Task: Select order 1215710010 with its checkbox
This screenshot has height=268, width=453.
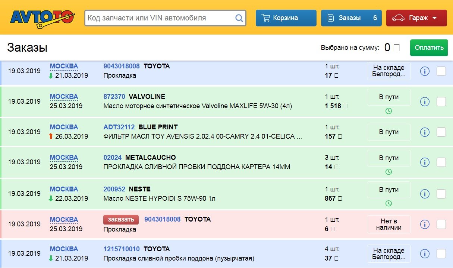Action: click(441, 254)
